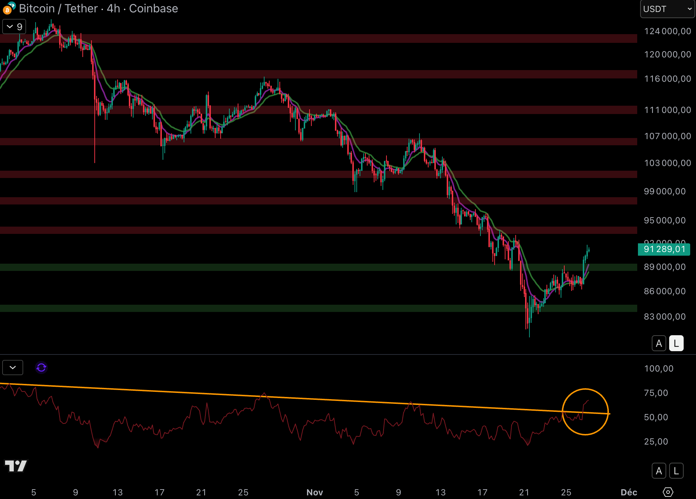
Task: Toggle auto scale A on indicator pane
Action: (x=659, y=471)
